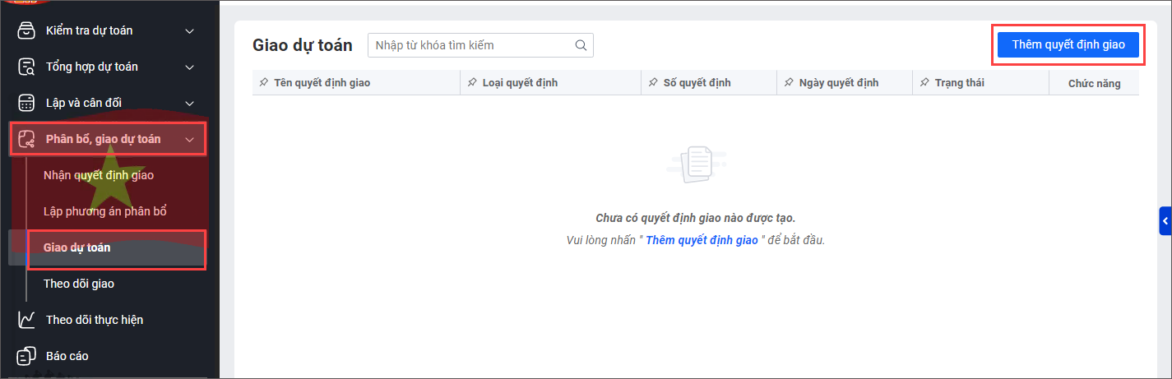Pin the Trạng thái column

[924, 83]
